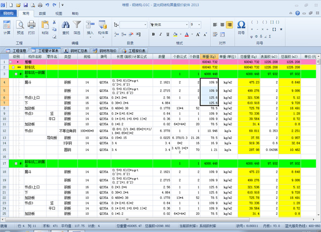Click the 钢结构 application menu button

[9, 14]
